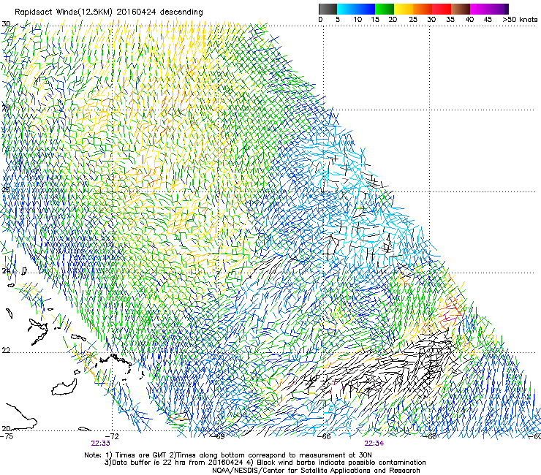541x475 pixels.
Task: Click the cyan-to-blue 5–15 knots legend segment
Action: click(356, 9)
